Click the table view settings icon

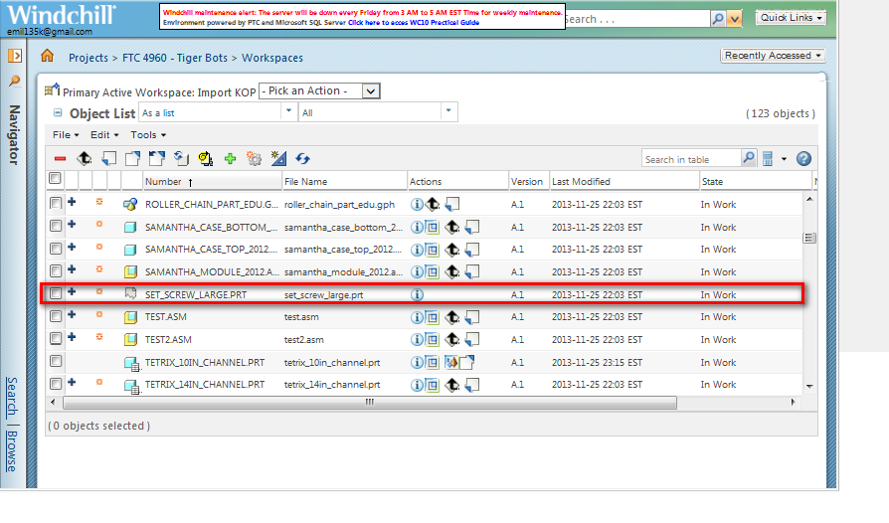768,159
